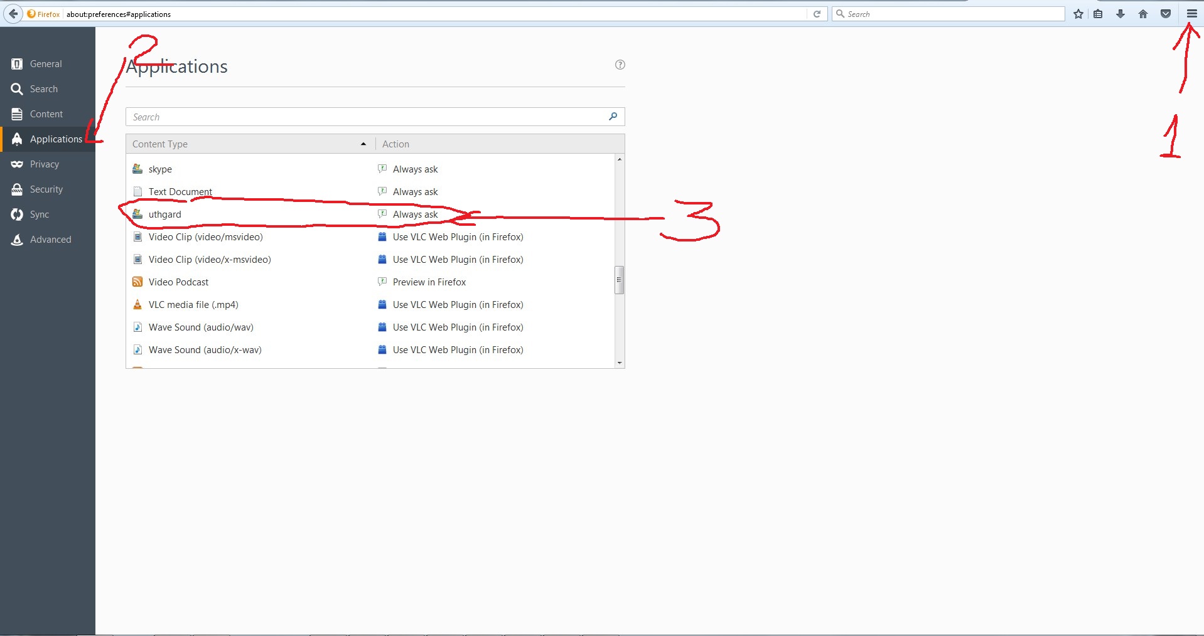Open the Security preferences panel
1204x636 pixels.
46,189
